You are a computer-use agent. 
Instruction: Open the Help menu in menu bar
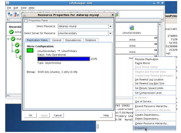pyautogui.click(x=31, y=8)
